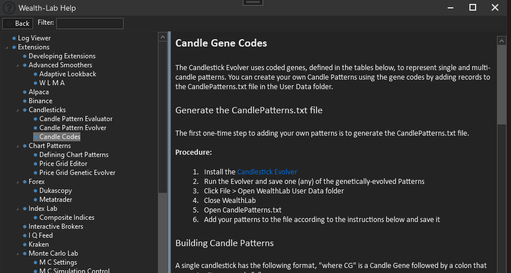This screenshot has height=273, width=511.
Task: Click the Filter text field
Action: coord(89,23)
